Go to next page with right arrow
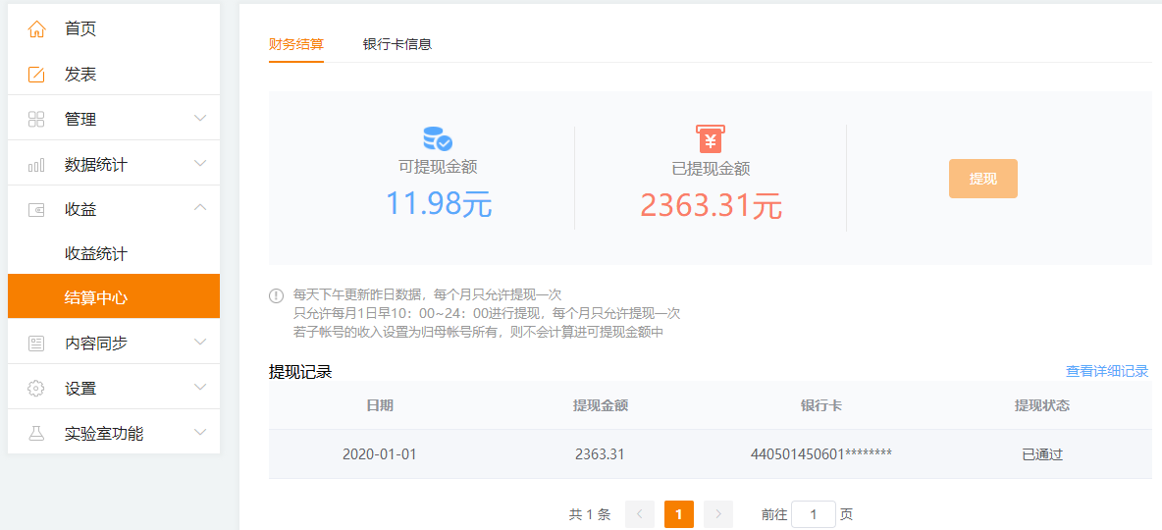This screenshot has width=1162, height=530. click(718, 514)
